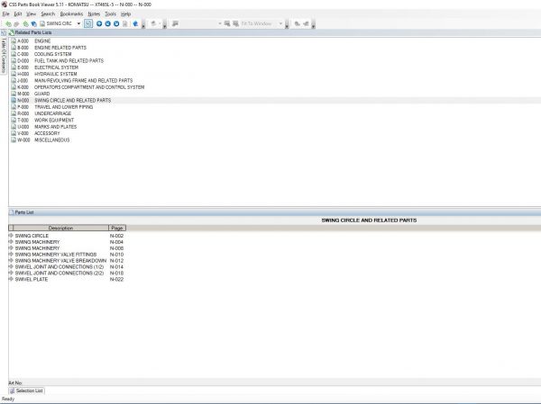Select J-000 MAIN/REVOLVING FRAME AND RELATED PARTS
The image size is (541, 404).
(x=72, y=81)
